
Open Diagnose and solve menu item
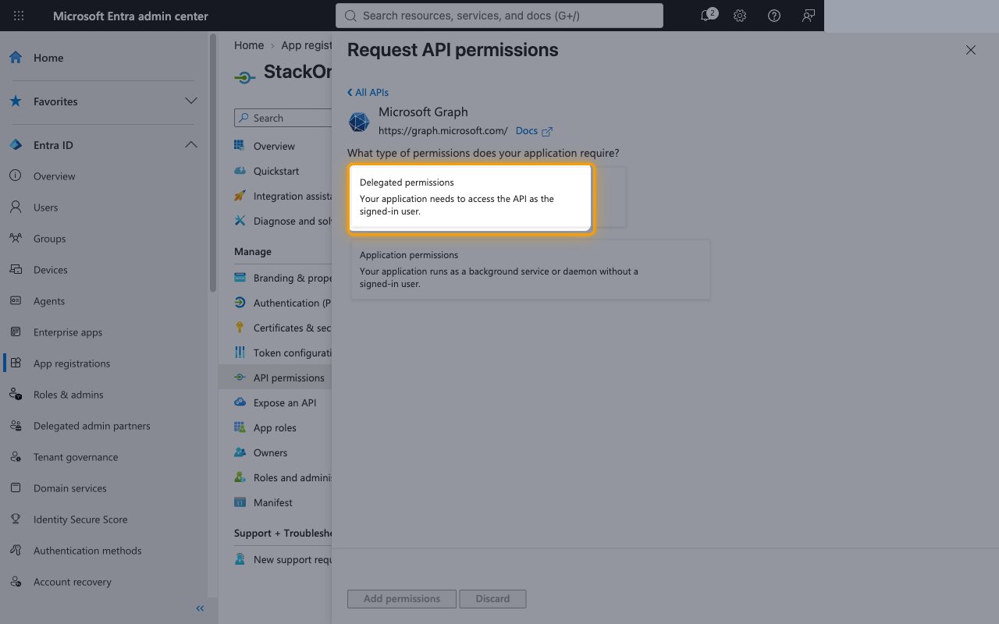293,221
